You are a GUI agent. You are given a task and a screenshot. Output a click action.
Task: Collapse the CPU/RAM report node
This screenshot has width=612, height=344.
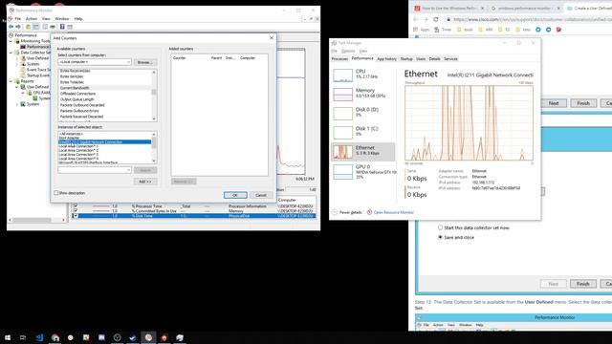23,93
